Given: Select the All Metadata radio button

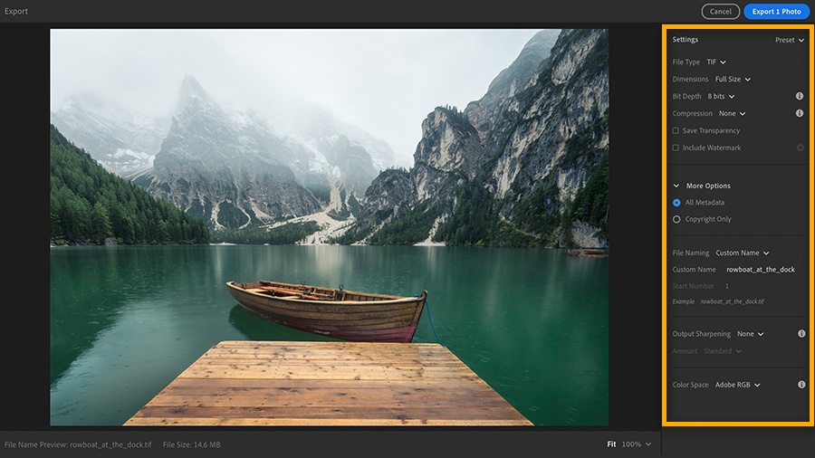Looking at the screenshot, I should [676, 203].
